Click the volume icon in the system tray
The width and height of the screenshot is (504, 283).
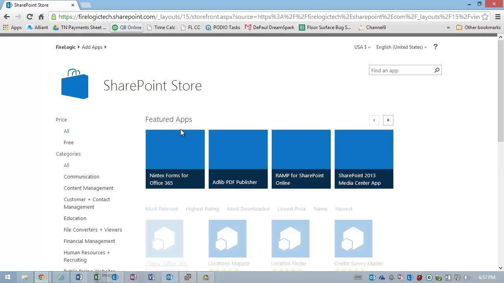(x=467, y=277)
